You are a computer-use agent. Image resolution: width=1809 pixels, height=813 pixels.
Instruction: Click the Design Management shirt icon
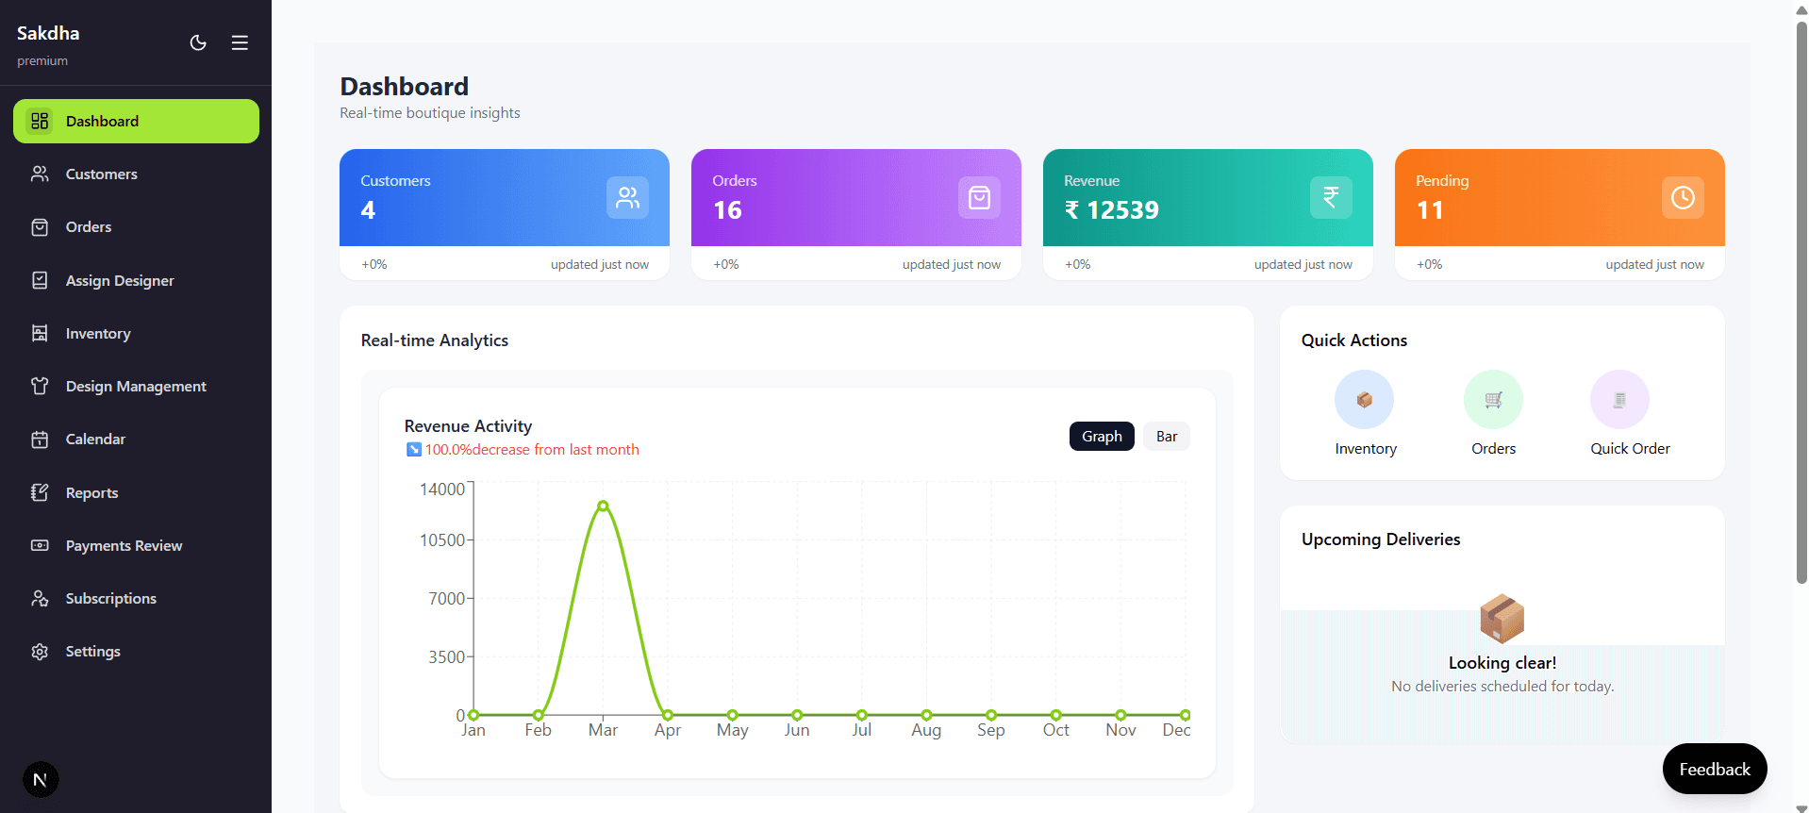point(40,386)
